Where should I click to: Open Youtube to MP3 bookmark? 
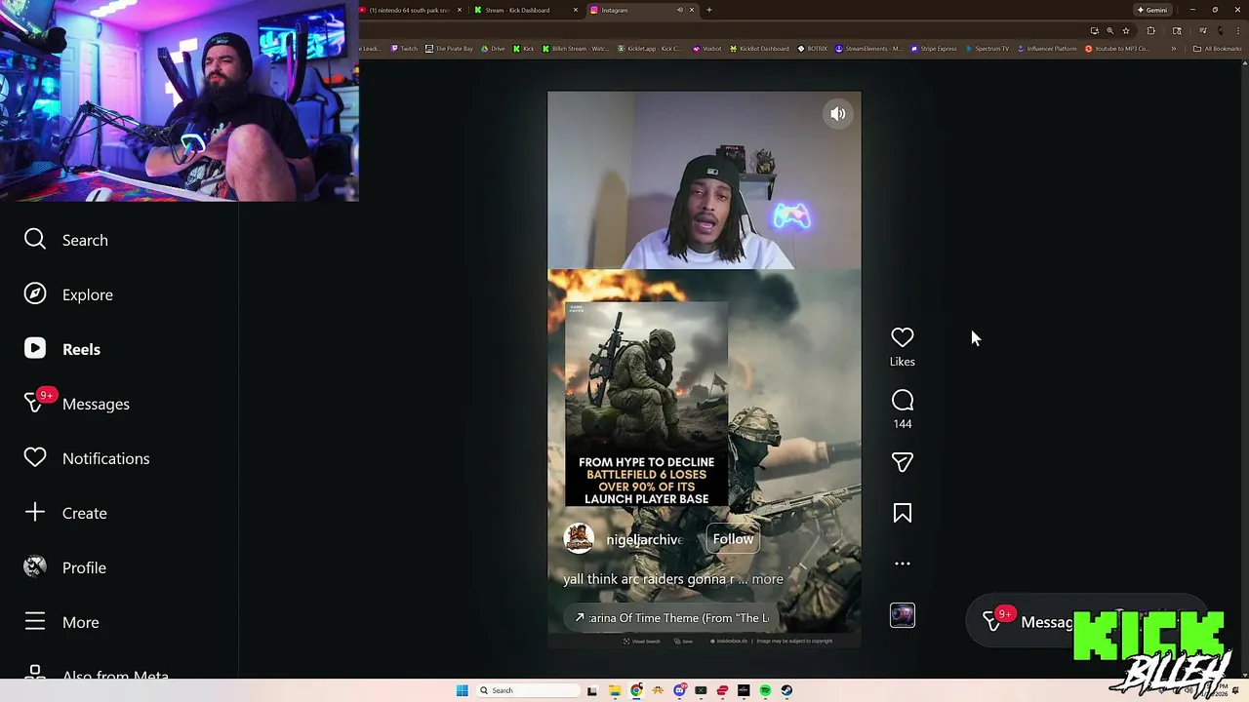[1117, 49]
